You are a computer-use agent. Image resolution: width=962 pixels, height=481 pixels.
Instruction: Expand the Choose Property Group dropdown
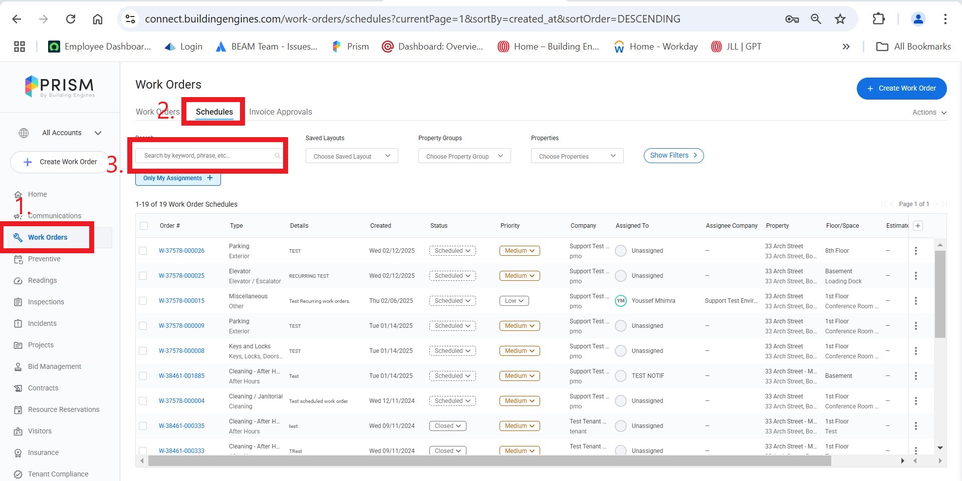(x=464, y=156)
